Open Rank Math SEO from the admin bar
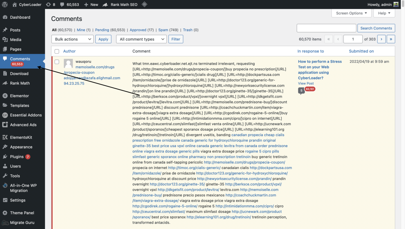405x229 pixels. click(x=120, y=4)
